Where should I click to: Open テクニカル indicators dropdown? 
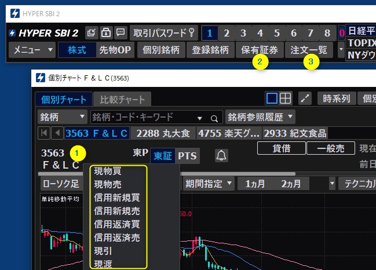pos(357,184)
